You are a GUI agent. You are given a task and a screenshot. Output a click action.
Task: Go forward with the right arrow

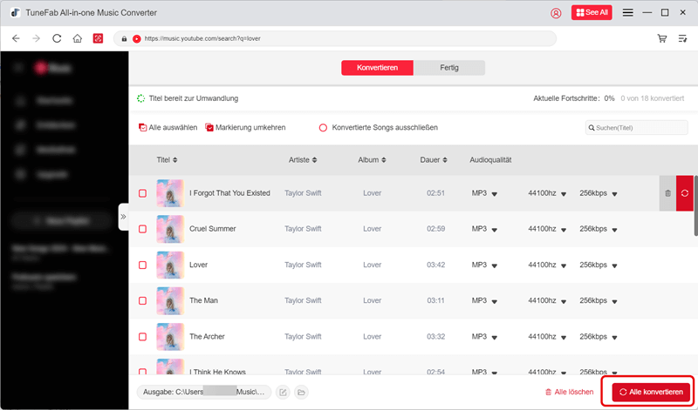click(x=37, y=38)
